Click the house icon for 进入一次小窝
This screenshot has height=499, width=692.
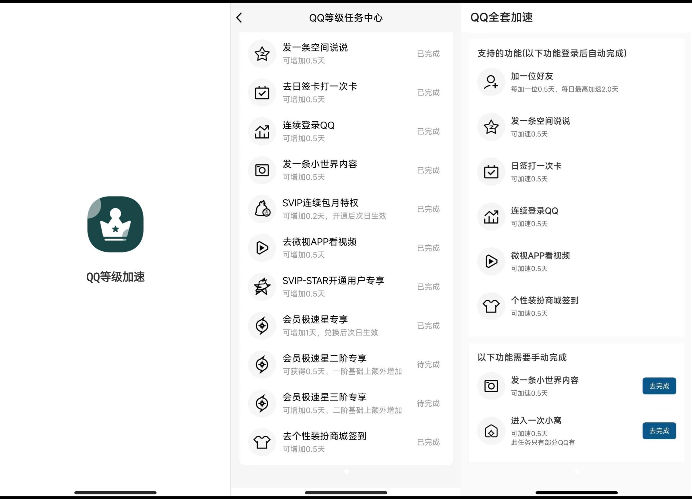coord(491,431)
